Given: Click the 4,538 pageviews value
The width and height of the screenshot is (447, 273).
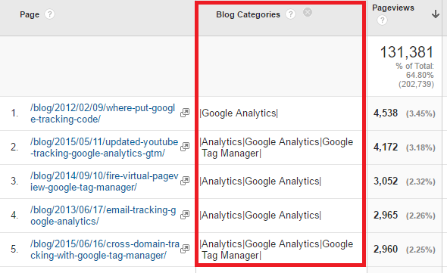Looking at the screenshot, I should coord(386,113).
